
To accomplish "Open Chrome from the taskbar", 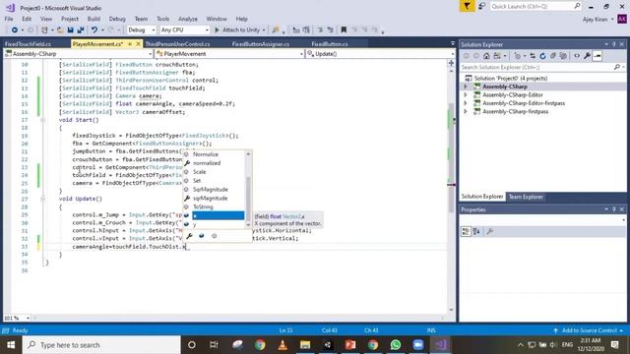I will (x=260, y=345).
